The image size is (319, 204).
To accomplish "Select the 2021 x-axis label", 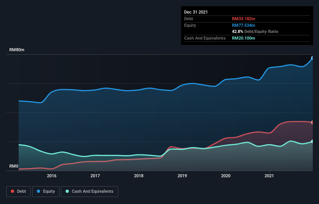I will pos(269,176).
